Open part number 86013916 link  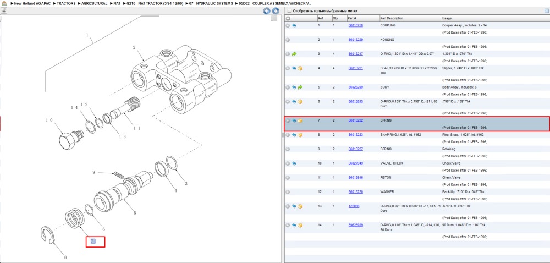(355, 178)
